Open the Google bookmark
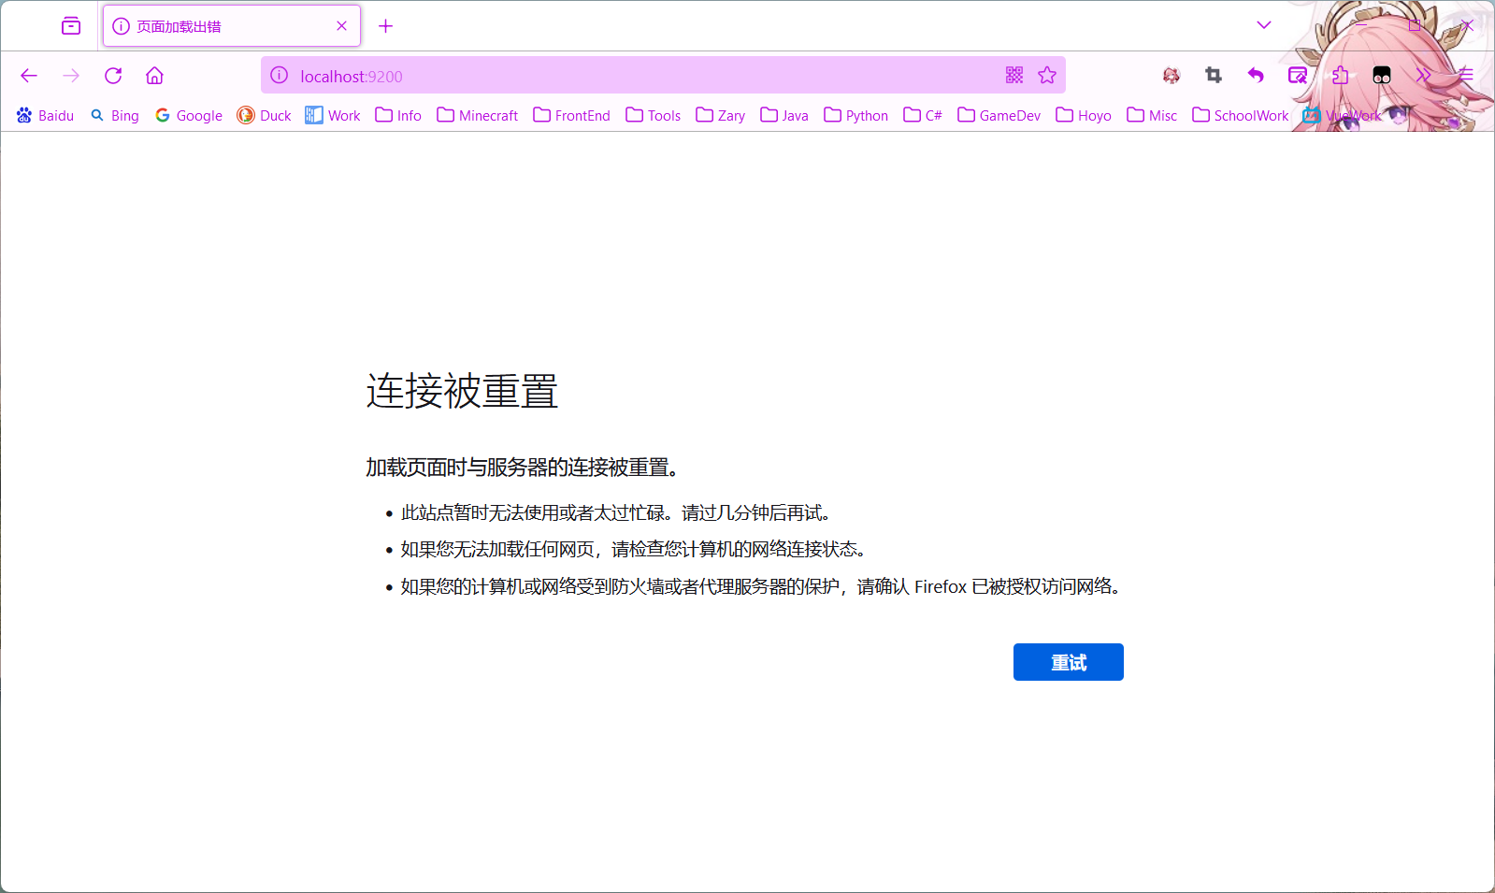 (189, 115)
